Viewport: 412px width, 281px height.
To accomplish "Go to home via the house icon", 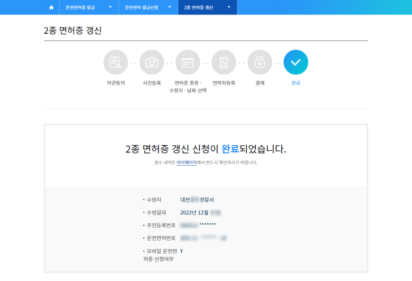I will 52,7.
